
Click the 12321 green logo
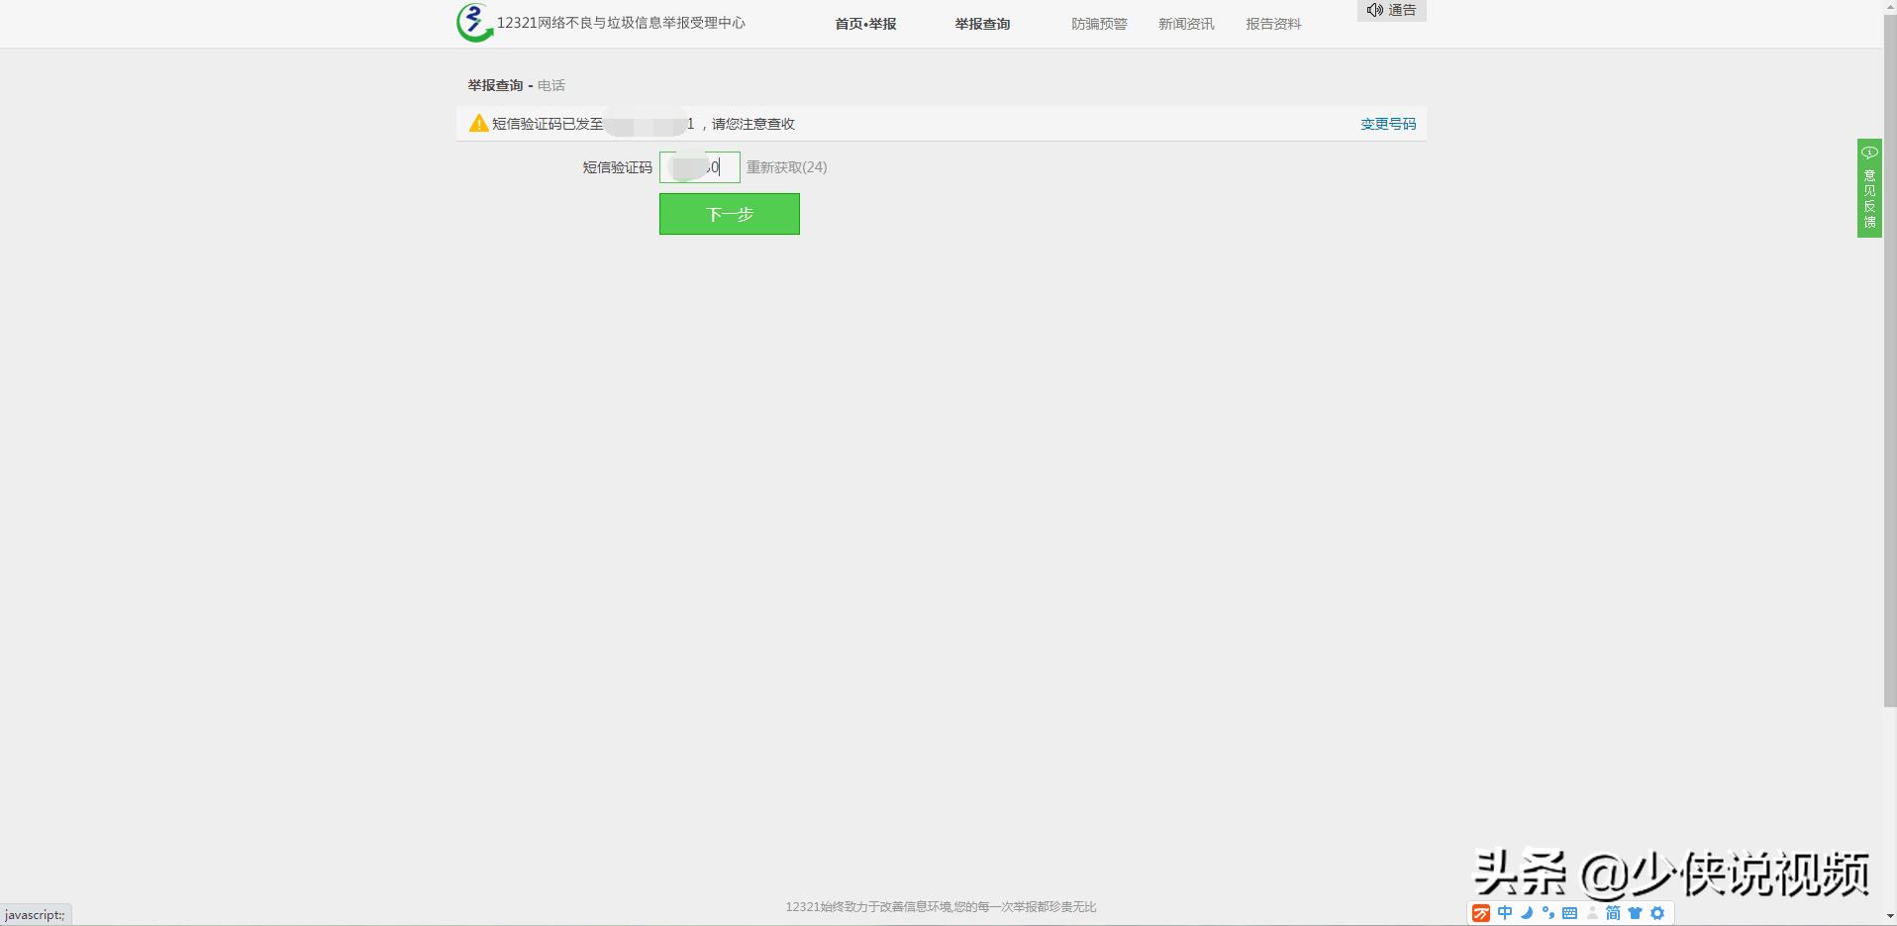[x=473, y=22]
